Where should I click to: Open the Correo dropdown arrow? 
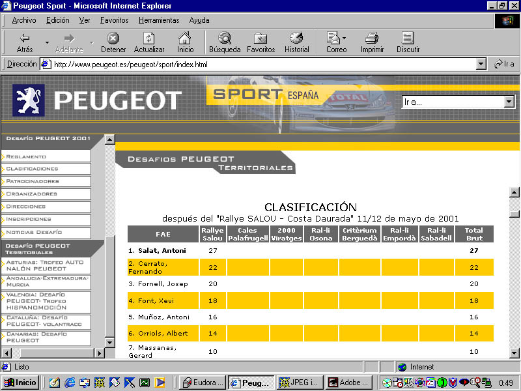[x=344, y=38]
